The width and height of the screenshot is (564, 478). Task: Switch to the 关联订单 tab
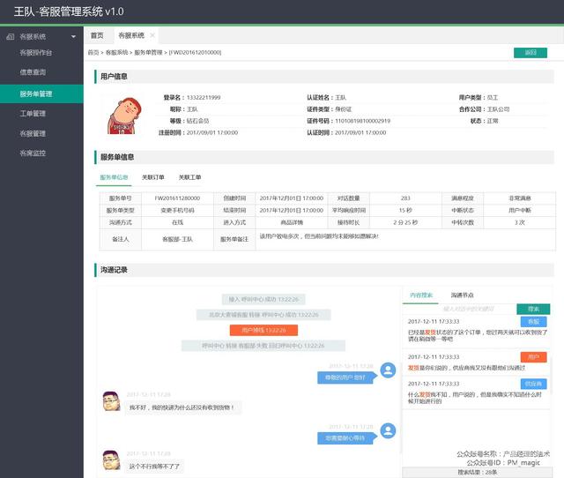click(x=152, y=177)
